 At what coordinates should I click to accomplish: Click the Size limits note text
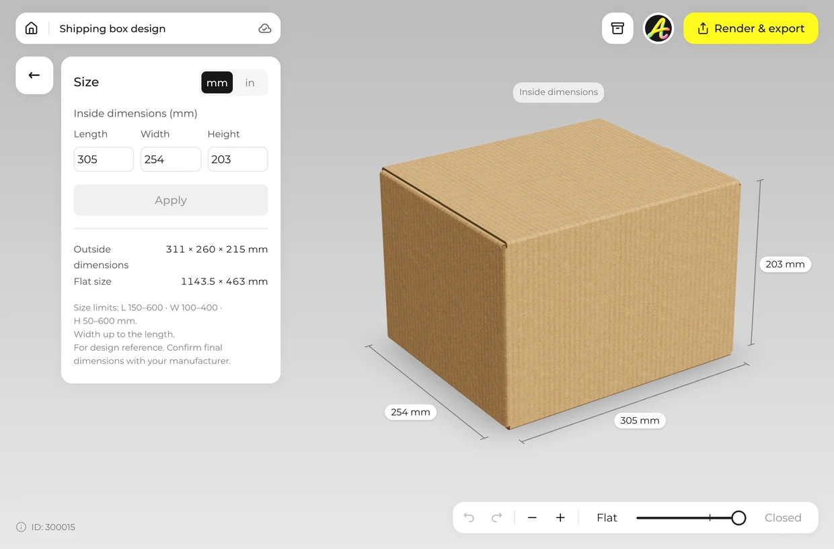(x=152, y=334)
